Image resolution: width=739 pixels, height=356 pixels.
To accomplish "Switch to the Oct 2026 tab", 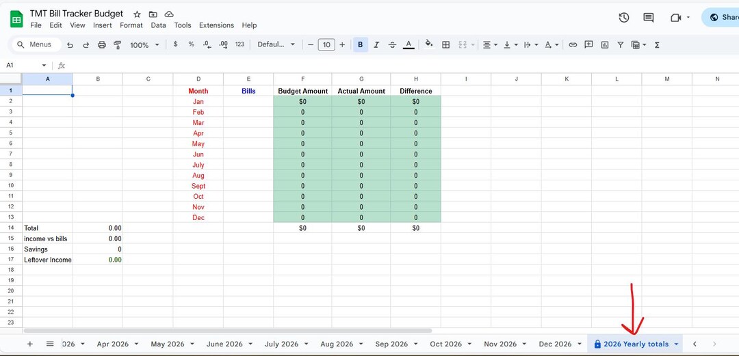I will [x=446, y=344].
